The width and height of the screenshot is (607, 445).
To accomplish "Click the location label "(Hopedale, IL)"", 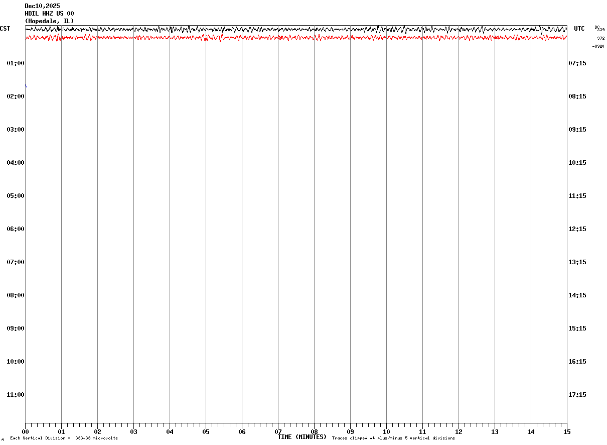I will (49, 21).
